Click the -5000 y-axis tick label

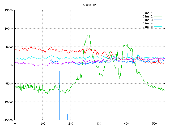click(8, 84)
